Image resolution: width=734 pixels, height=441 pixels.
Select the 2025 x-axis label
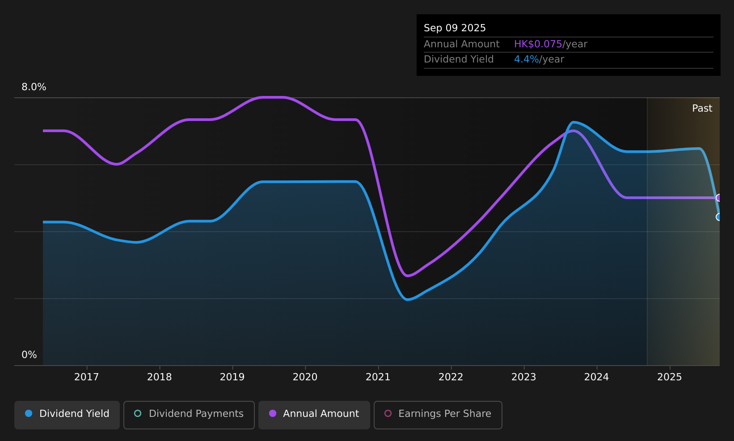click(x=670, y=377)
